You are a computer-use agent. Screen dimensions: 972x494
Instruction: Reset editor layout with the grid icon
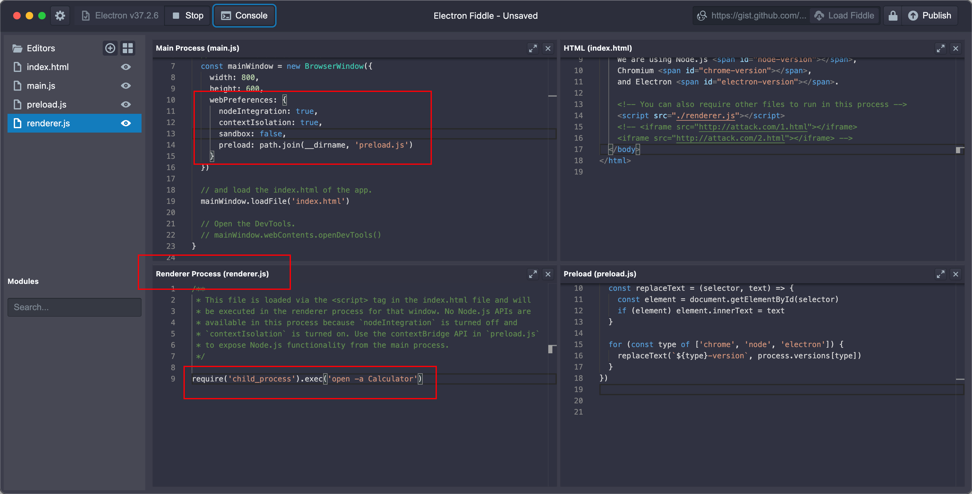[x=128, y=48]
